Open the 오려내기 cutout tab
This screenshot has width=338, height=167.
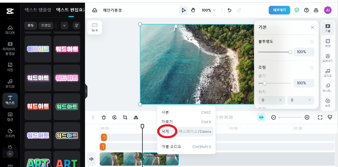[328, 58]
